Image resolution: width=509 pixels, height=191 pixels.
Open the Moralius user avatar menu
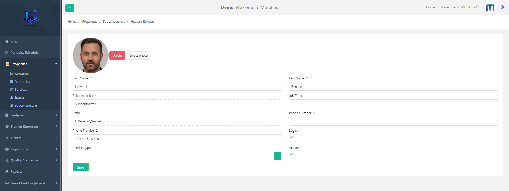click(x=490, y=7)
